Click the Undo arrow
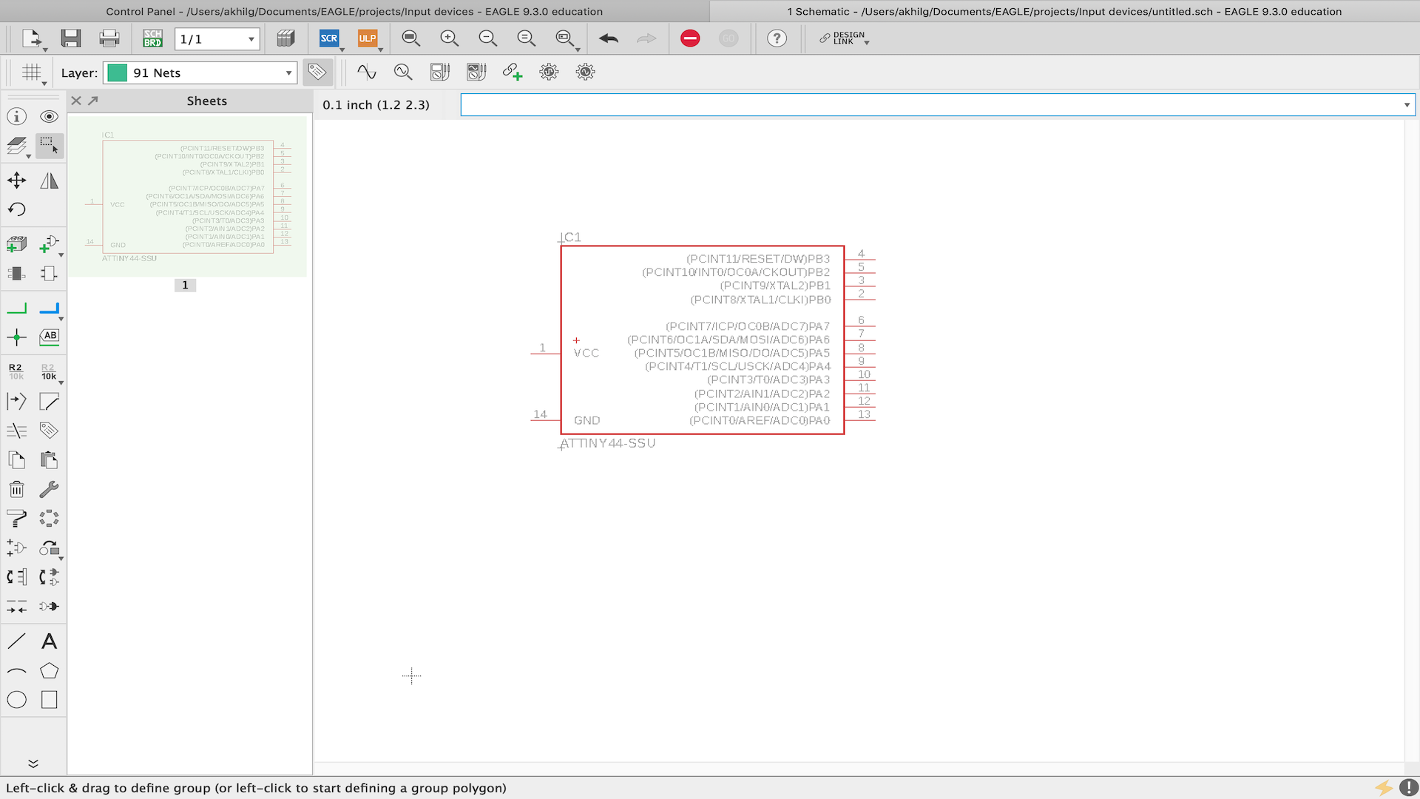Image resolution: width=1420 pixels, height=799 pixels. 608,38
